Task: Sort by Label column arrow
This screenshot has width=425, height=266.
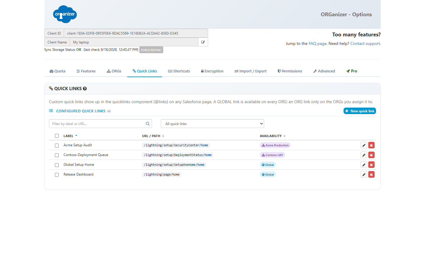Action: pos(76,136)
